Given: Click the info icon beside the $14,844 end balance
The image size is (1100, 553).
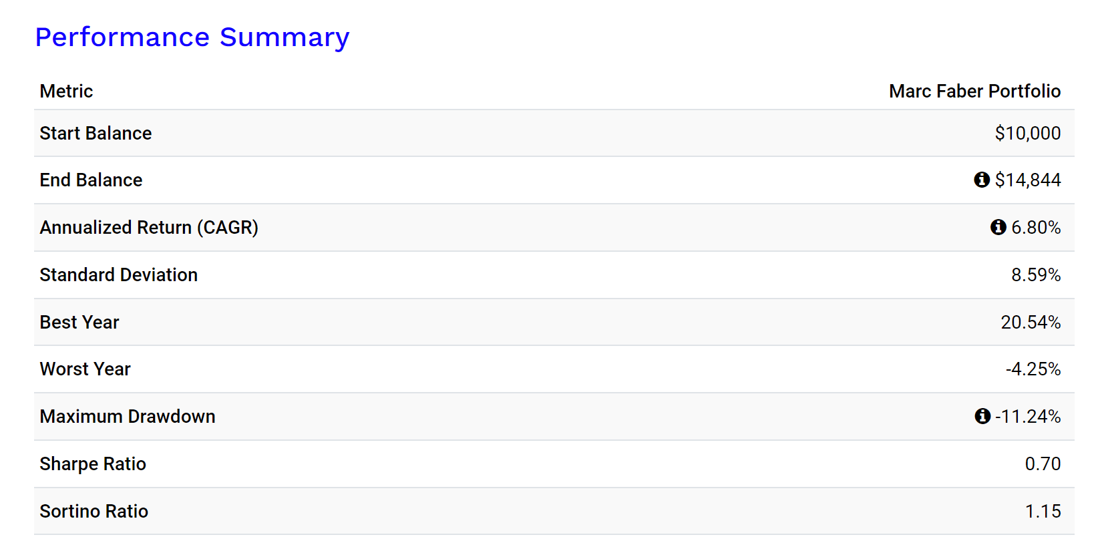Looking at the screenshot, I should 981,180.
